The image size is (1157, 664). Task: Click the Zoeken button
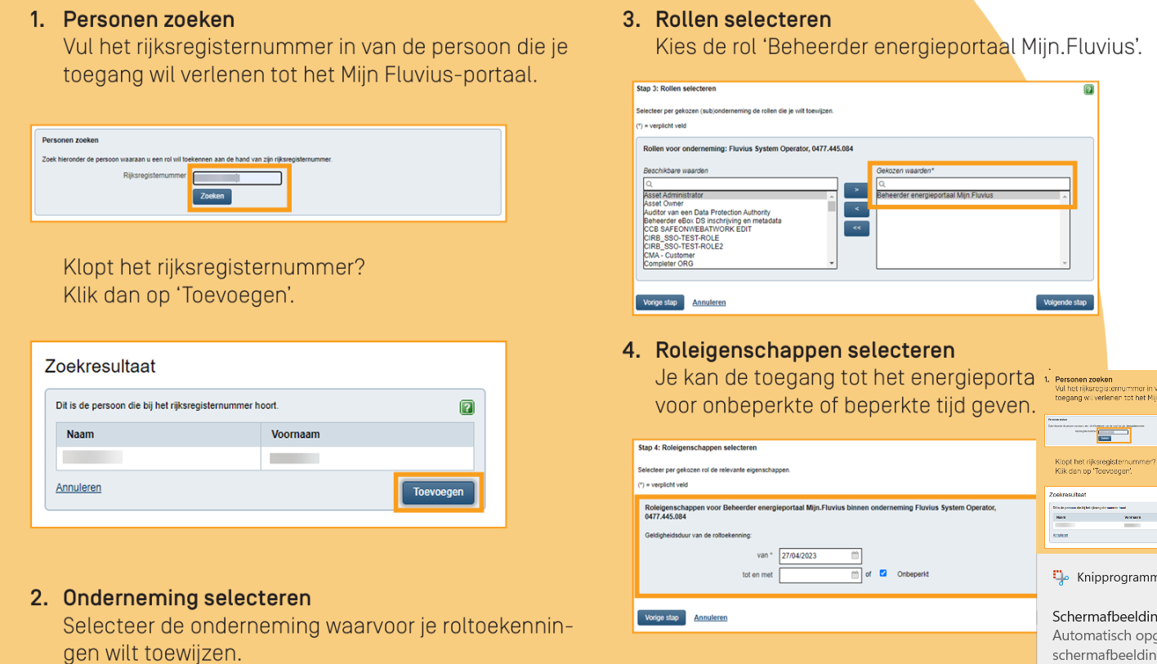click(212, 196)
